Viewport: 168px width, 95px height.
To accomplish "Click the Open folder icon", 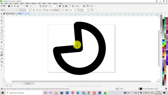I will [x=4, y=6].
